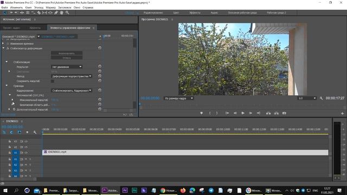Expand the Дополнительный масштаб parameter
347x195 pixels.
point(9,109)
